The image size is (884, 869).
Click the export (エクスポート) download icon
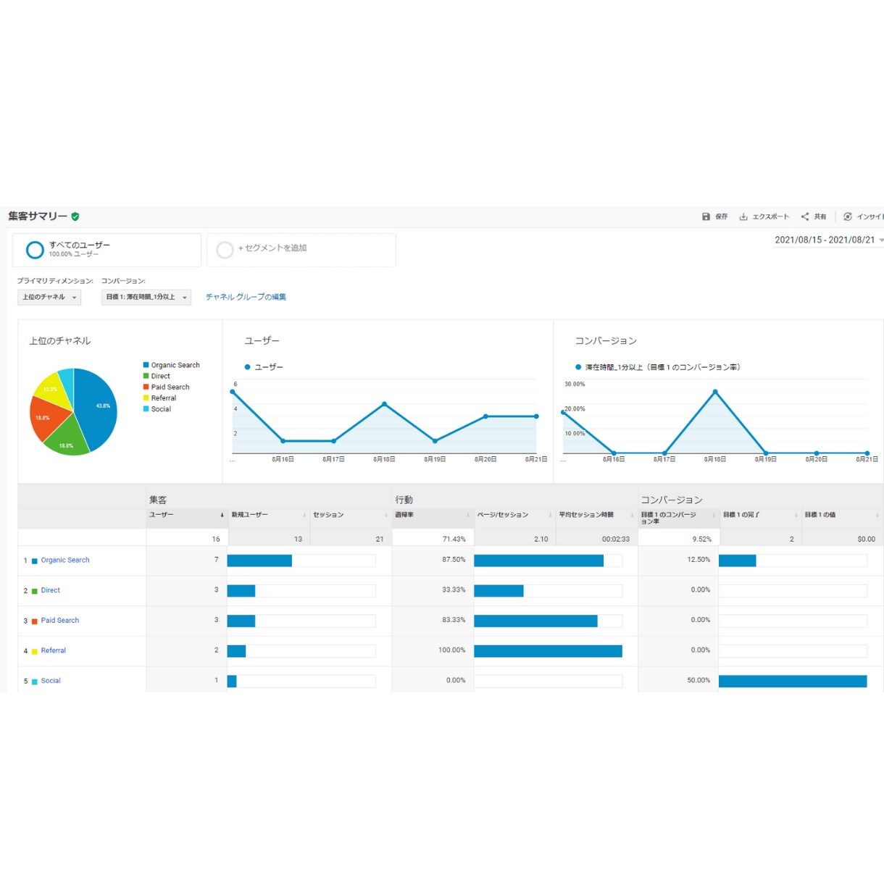point(743,217)
